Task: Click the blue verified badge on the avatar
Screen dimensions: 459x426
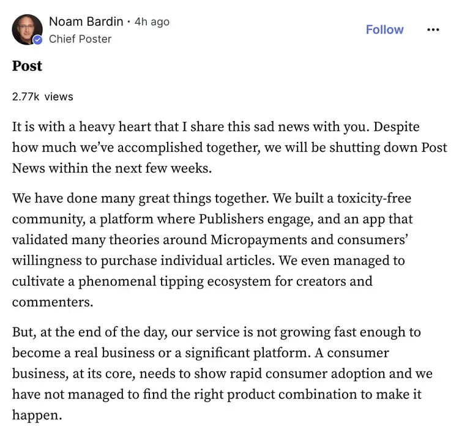Action: click(x=39, y=40)
